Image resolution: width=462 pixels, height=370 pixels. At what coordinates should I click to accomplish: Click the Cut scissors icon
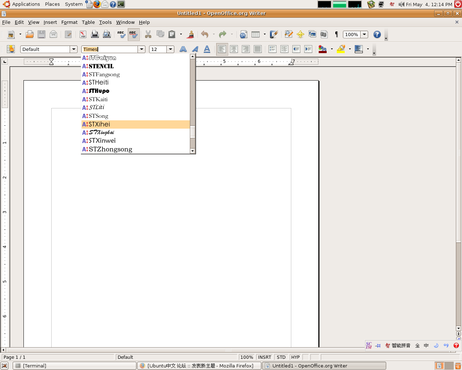(148, 34)
